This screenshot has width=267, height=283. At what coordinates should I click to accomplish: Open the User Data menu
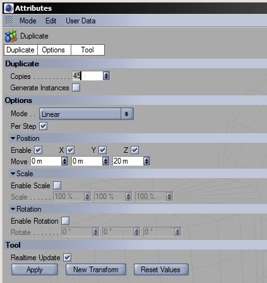[x=81, y=21]
